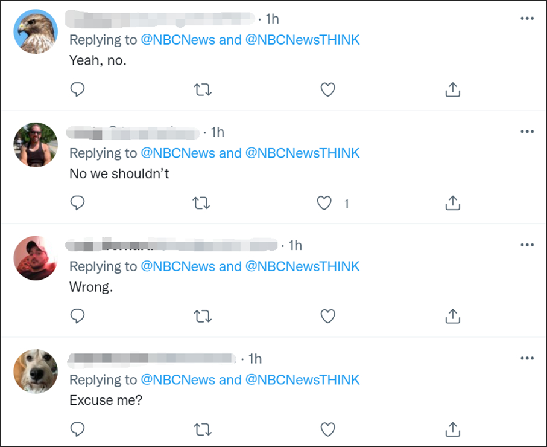Reply to "No we shouldn't" tweet
The height and width of the screenshot is (447, 547).
click(77, 204)
